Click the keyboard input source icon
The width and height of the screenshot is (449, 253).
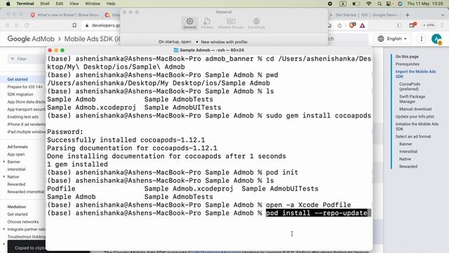[x=343, y=4]
